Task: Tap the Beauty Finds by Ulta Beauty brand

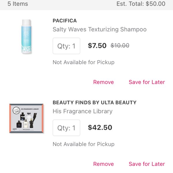Action: point(95,102)
